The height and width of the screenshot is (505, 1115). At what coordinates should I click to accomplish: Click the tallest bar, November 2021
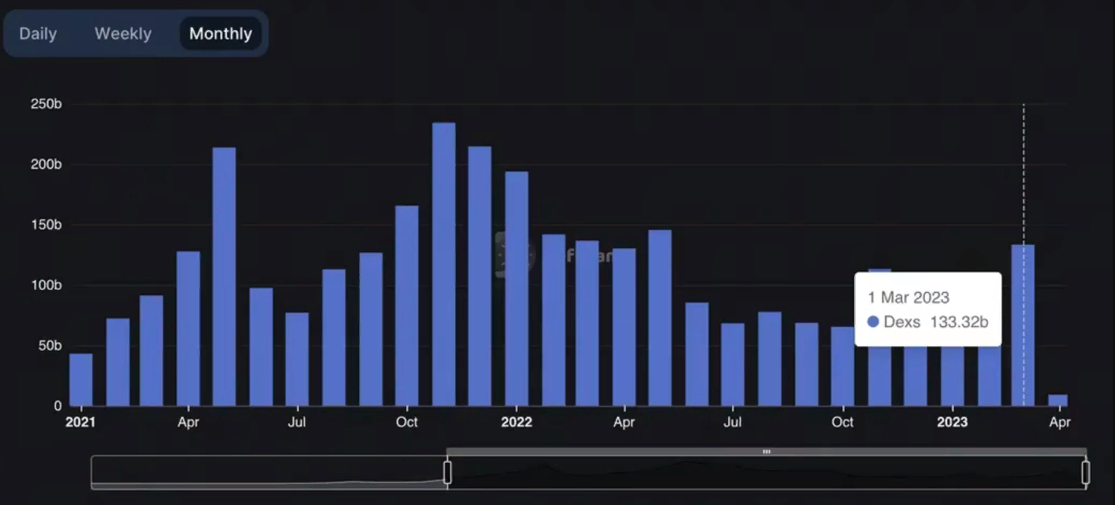click(x=443, y=264)
